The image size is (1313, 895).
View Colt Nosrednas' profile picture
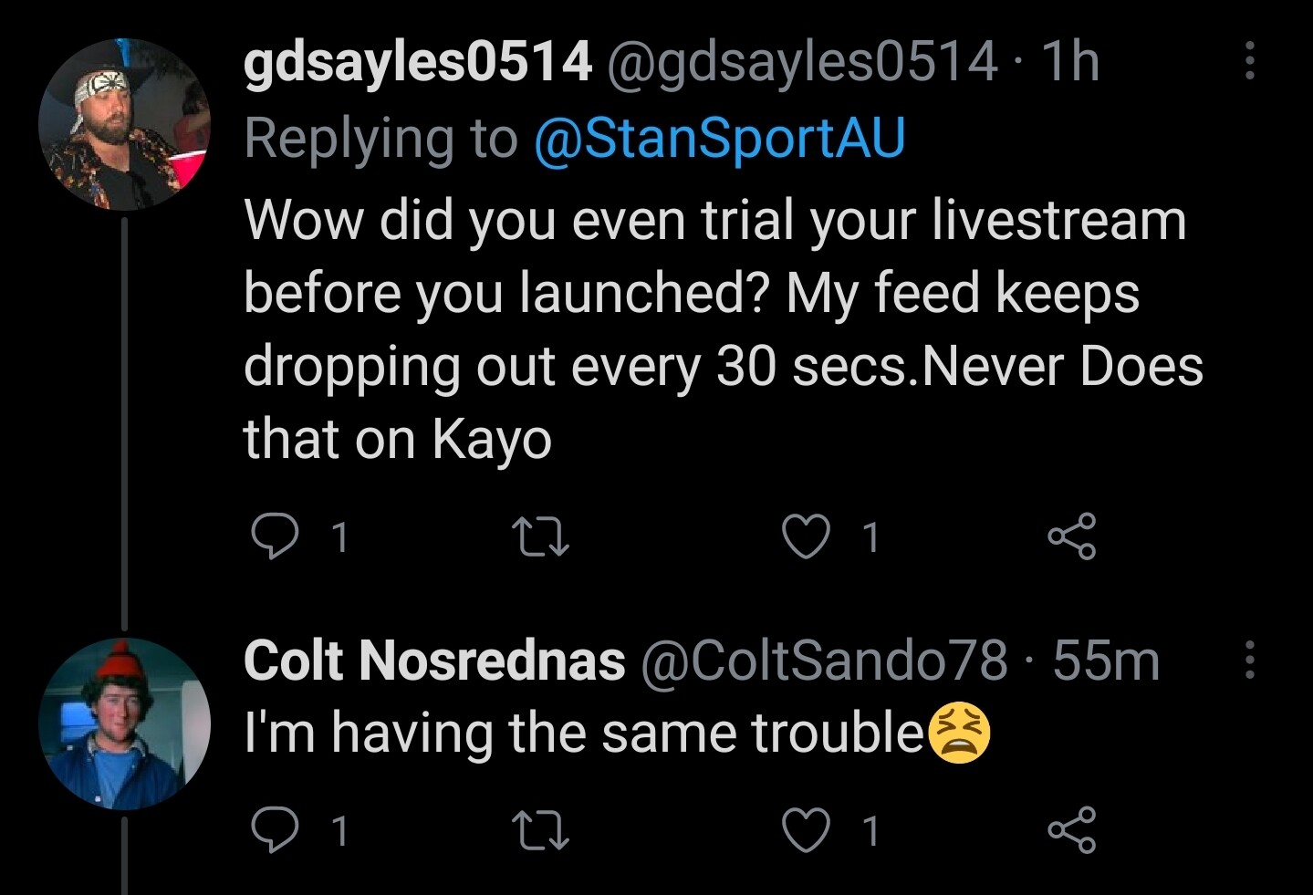124,724
